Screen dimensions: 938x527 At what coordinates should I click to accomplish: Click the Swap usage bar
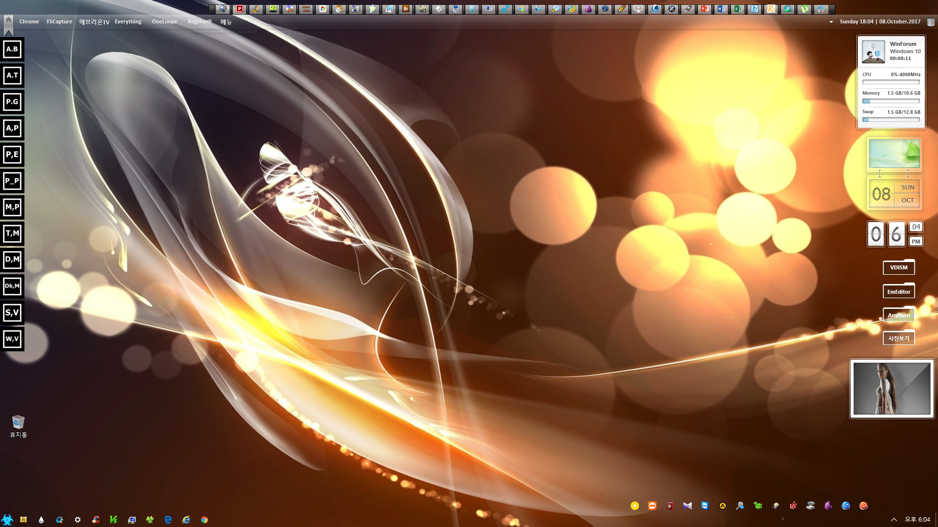891,120
